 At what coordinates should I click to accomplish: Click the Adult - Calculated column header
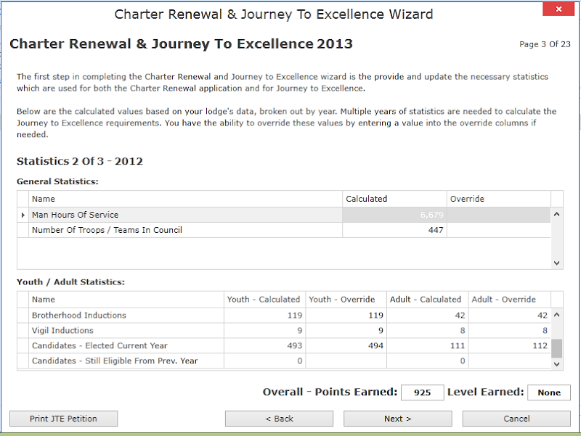[x=428, y=300]
